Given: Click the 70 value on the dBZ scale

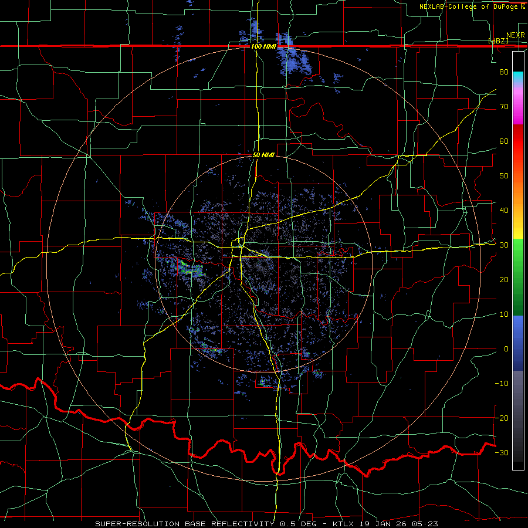Looking at the screenshot, I should click(x=504, y=106).
